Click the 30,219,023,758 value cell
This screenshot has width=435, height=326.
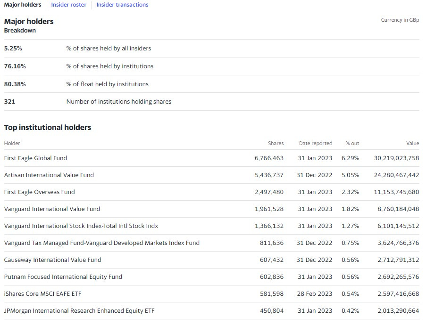tap(396, 158)
